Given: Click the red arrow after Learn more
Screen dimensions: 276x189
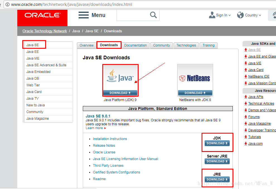Looking at the screenshot, I should [105, 128].
